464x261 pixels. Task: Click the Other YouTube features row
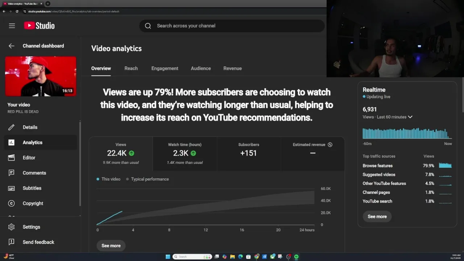coord(407,183)
